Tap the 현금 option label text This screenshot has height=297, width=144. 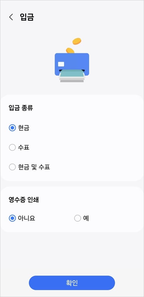coord(24,128)
